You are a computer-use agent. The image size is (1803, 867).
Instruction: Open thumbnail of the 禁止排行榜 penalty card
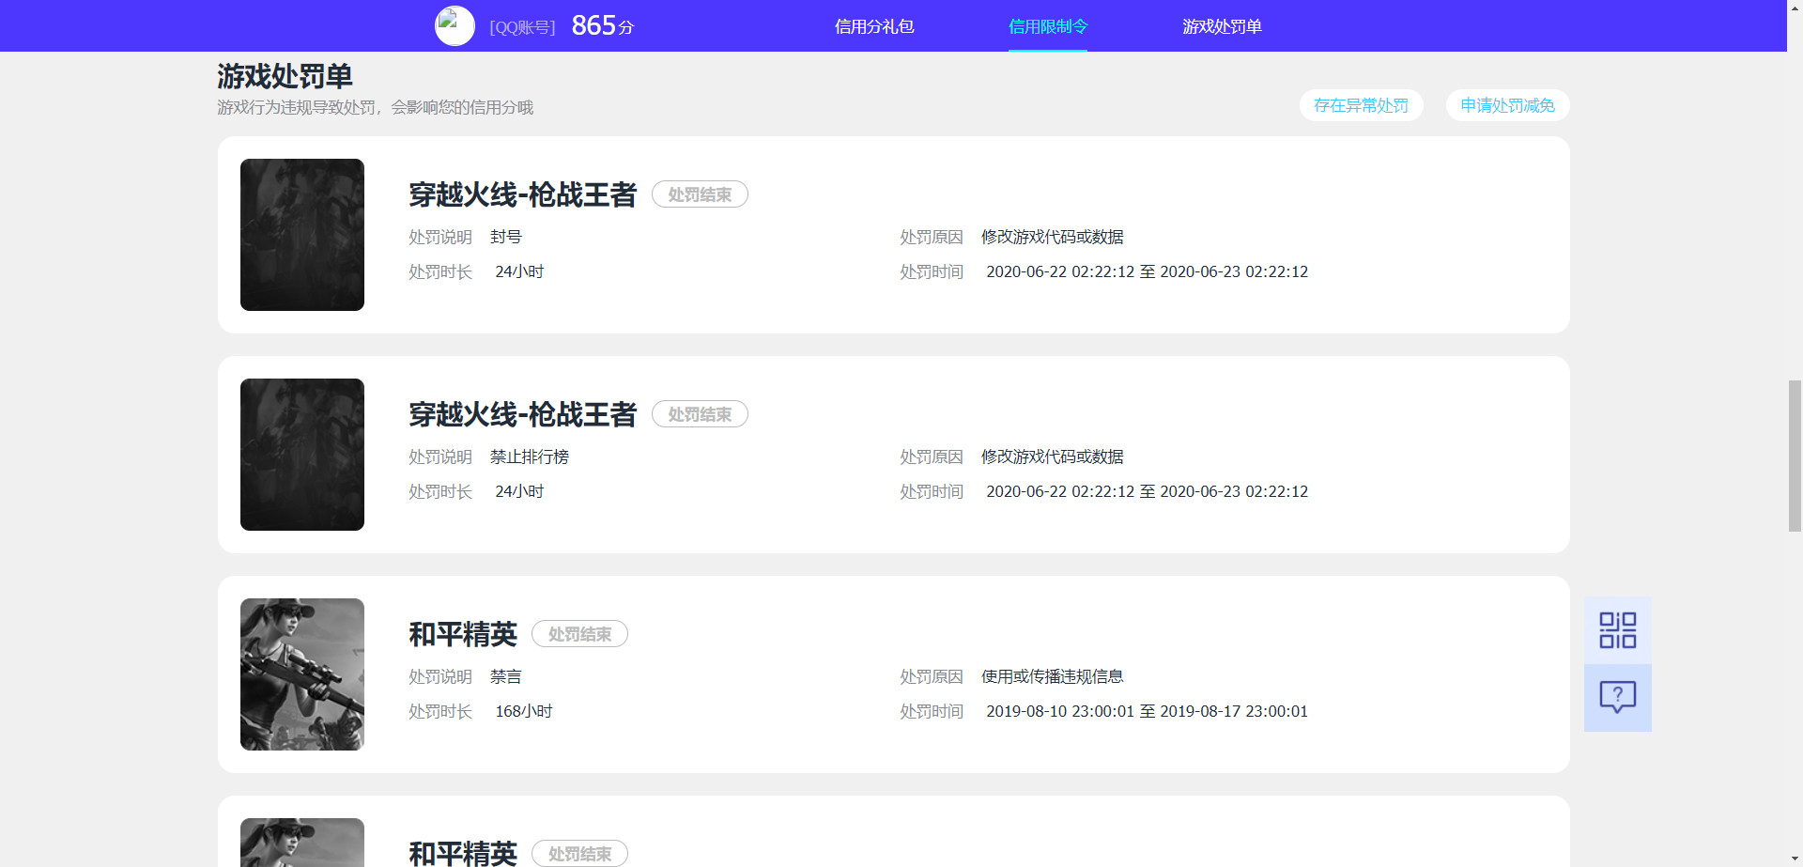[x=302, y=455]
